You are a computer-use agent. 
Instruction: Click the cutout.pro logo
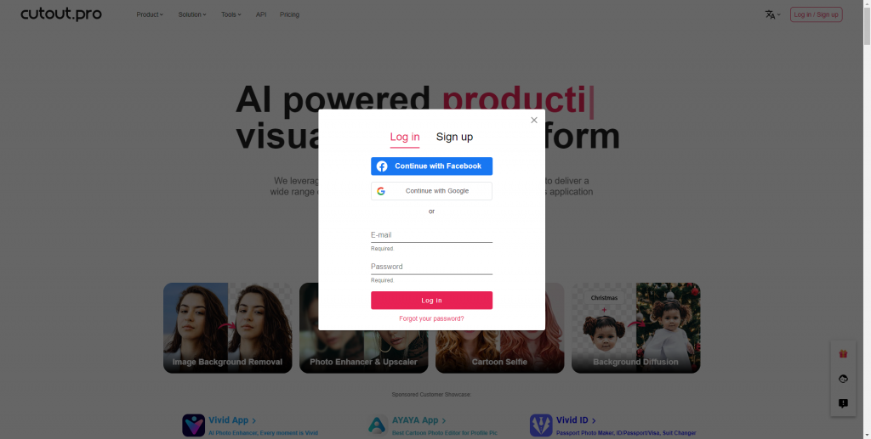point(61,14)
